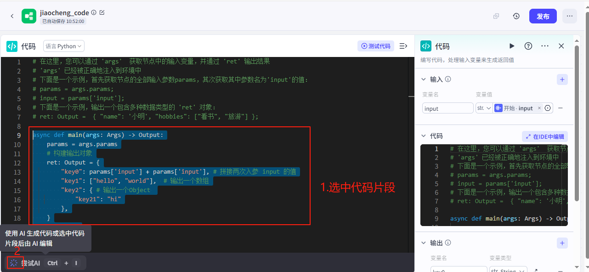
Task: Click the duplicate icon in the top bar
Action: click(x=496, y=16)
